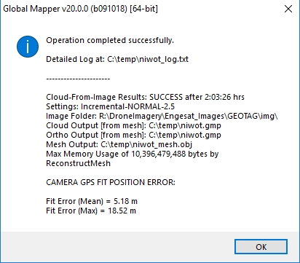300x263 pixels.
Task: Click the Image Folder GEOTAG\img path line
Action: point(162,116)
